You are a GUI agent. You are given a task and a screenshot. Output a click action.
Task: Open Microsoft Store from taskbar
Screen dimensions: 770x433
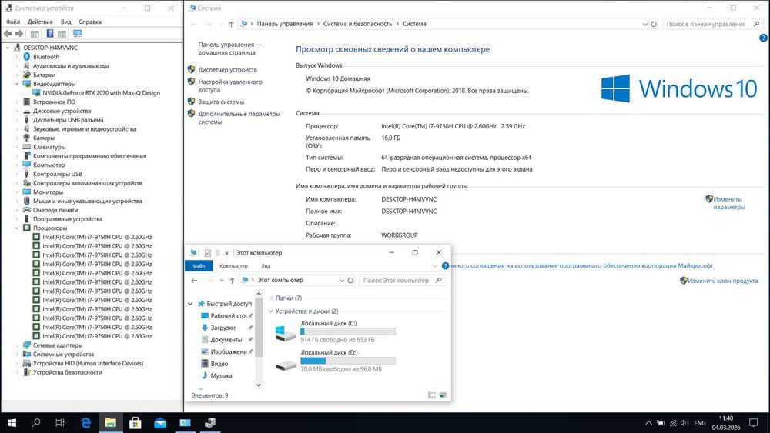pos(136,423)
